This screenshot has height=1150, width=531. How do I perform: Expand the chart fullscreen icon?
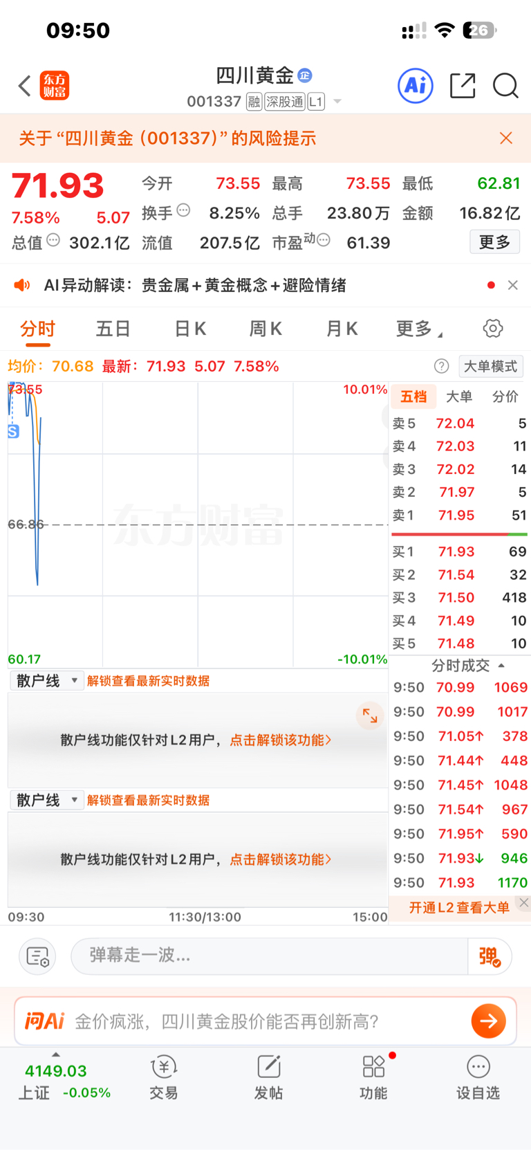pyautogui.click(x=370, y=716)
